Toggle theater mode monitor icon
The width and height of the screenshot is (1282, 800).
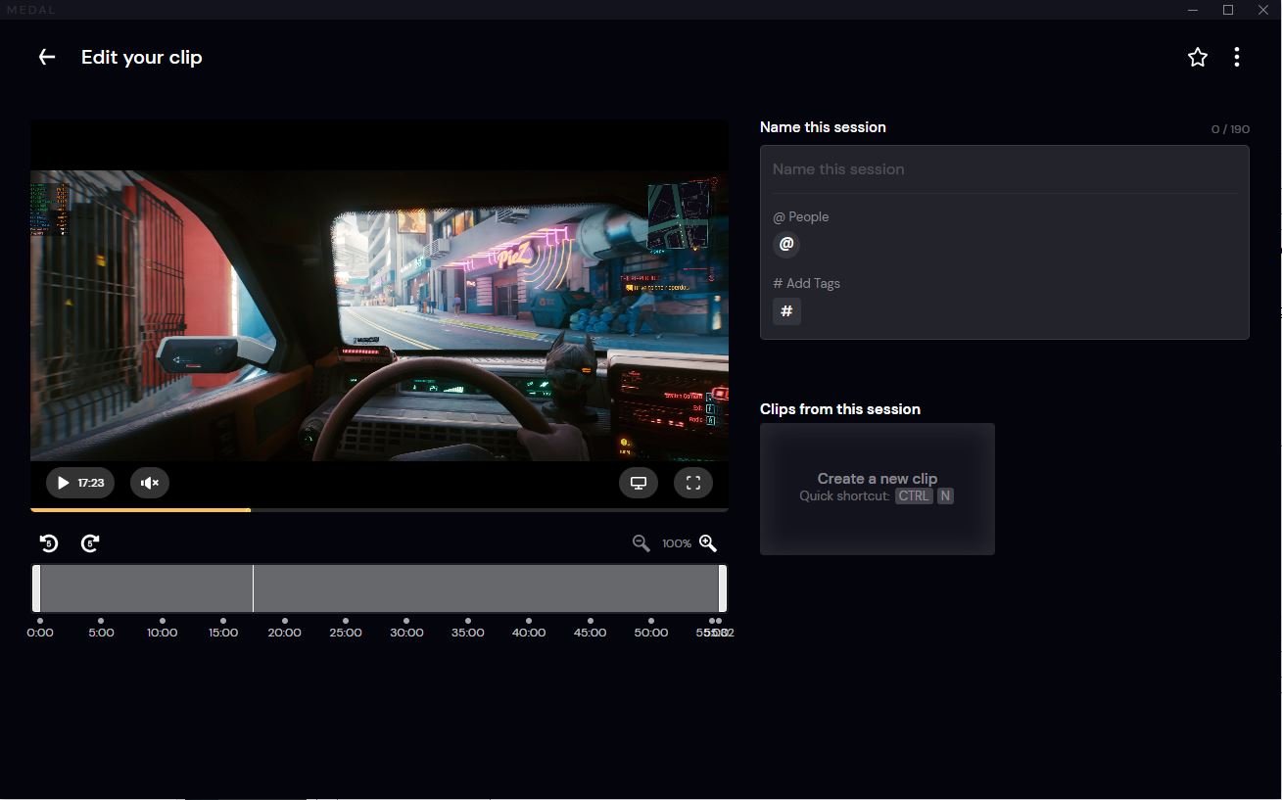639,483
